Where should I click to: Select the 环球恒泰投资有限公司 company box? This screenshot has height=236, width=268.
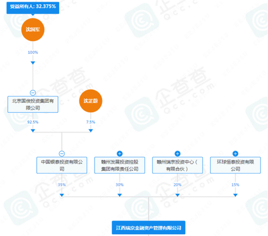click(x=235, y=165)
